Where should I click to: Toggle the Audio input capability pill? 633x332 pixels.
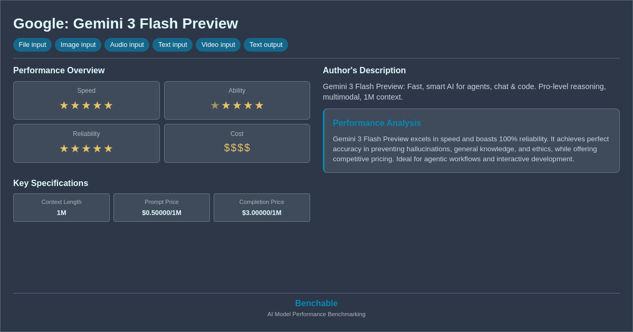[127, 45]
